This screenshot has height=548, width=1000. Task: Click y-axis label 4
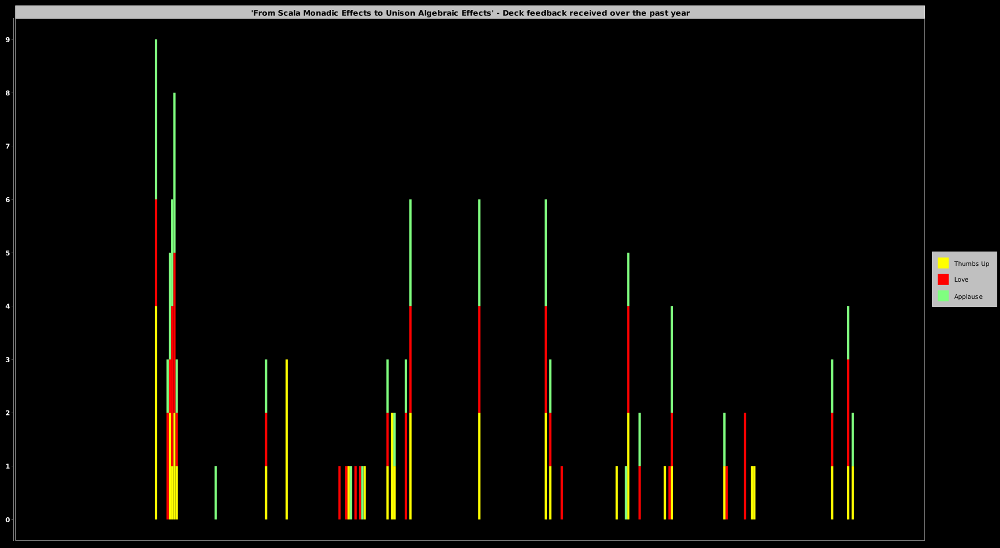[x=8, y=306]
